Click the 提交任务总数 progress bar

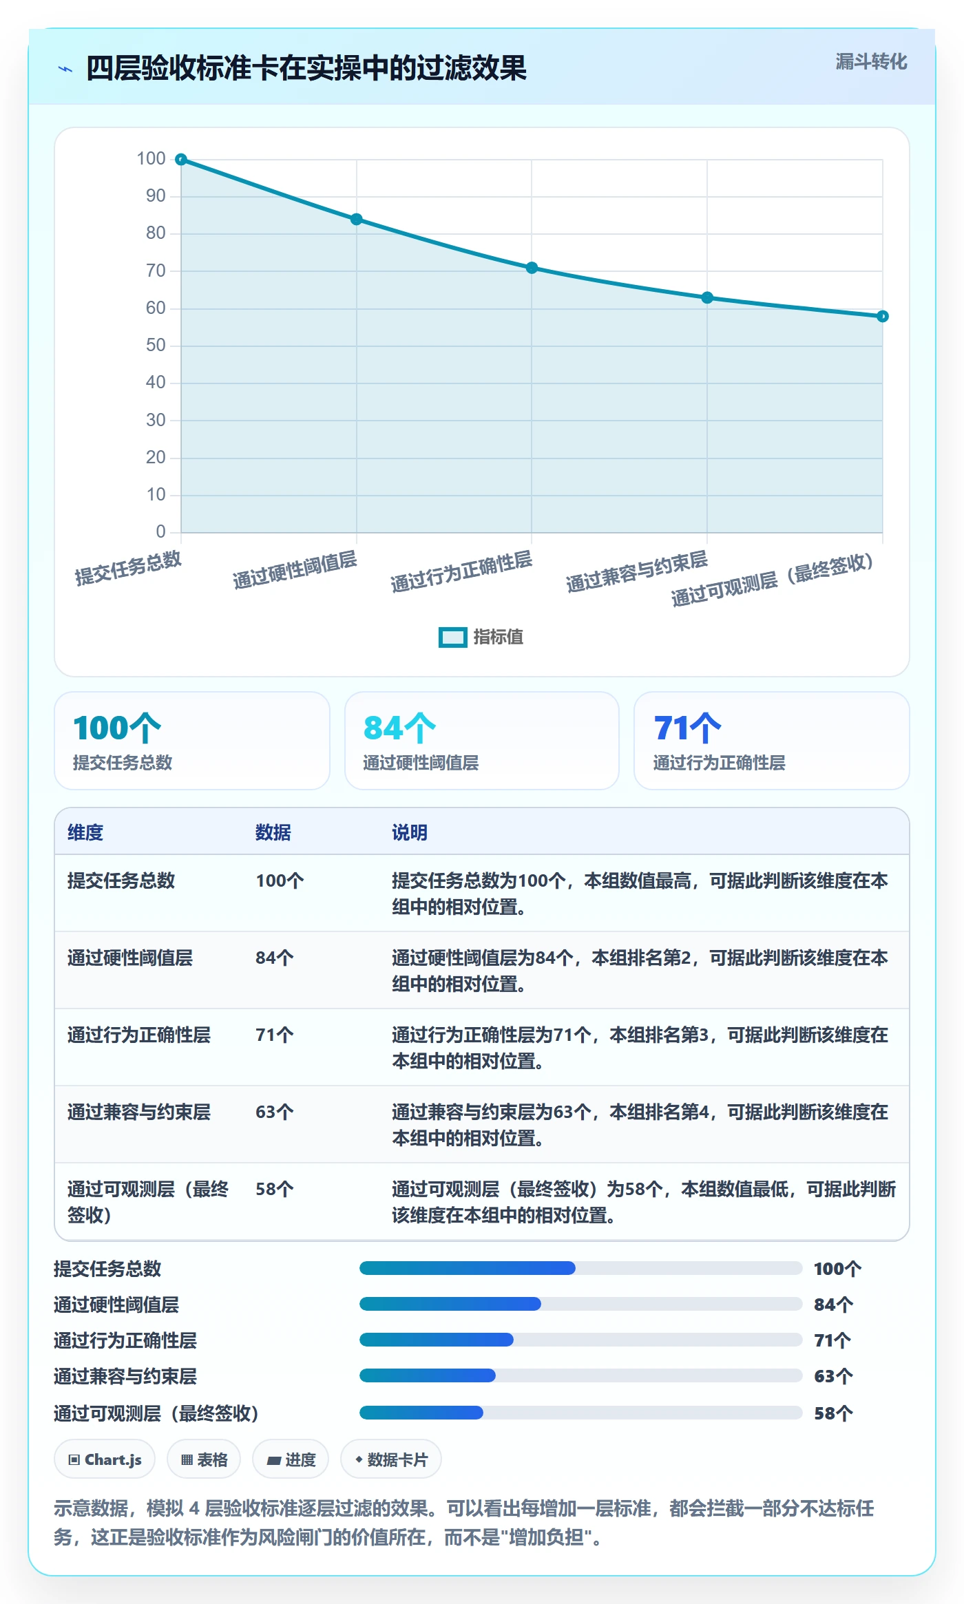tap(580, 1268)
